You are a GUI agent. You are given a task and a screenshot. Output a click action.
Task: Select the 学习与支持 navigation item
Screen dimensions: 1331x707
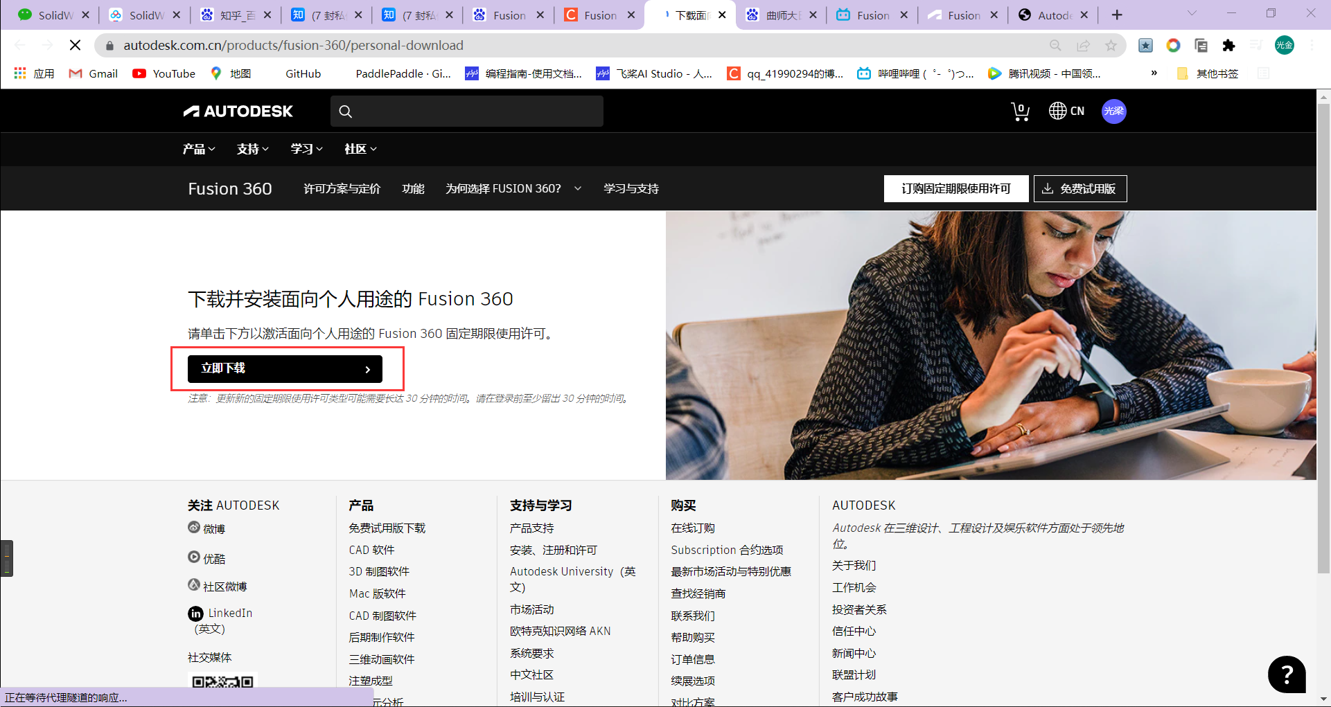tap(630, 188)
